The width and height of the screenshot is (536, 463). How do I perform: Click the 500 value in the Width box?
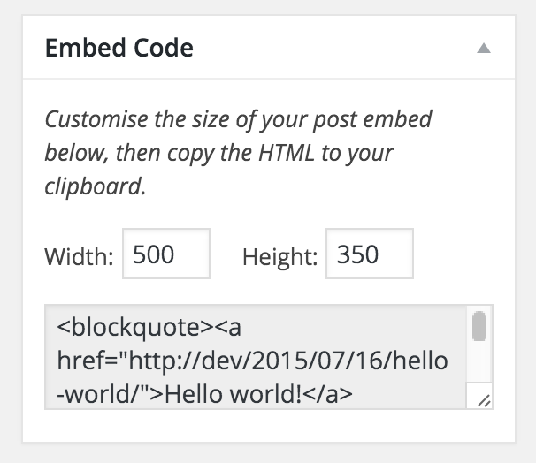(154, 254)
